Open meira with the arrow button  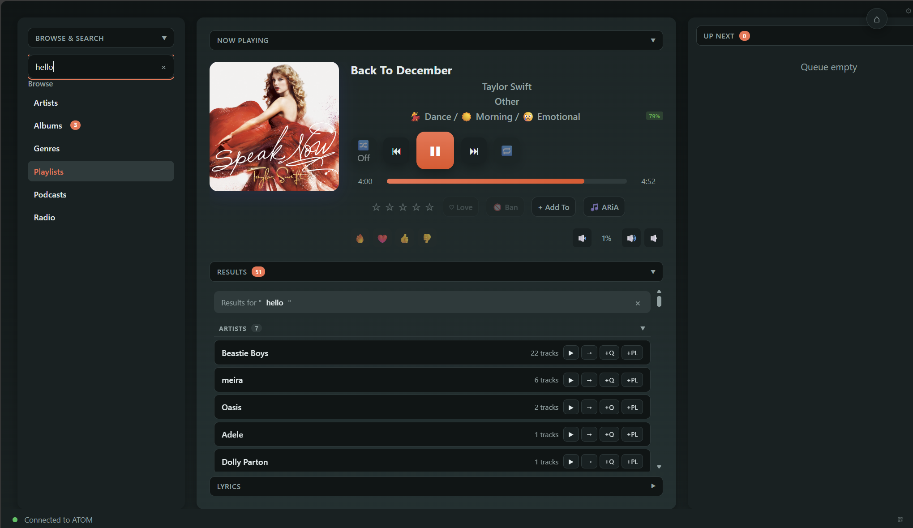(x=589, y=380)
